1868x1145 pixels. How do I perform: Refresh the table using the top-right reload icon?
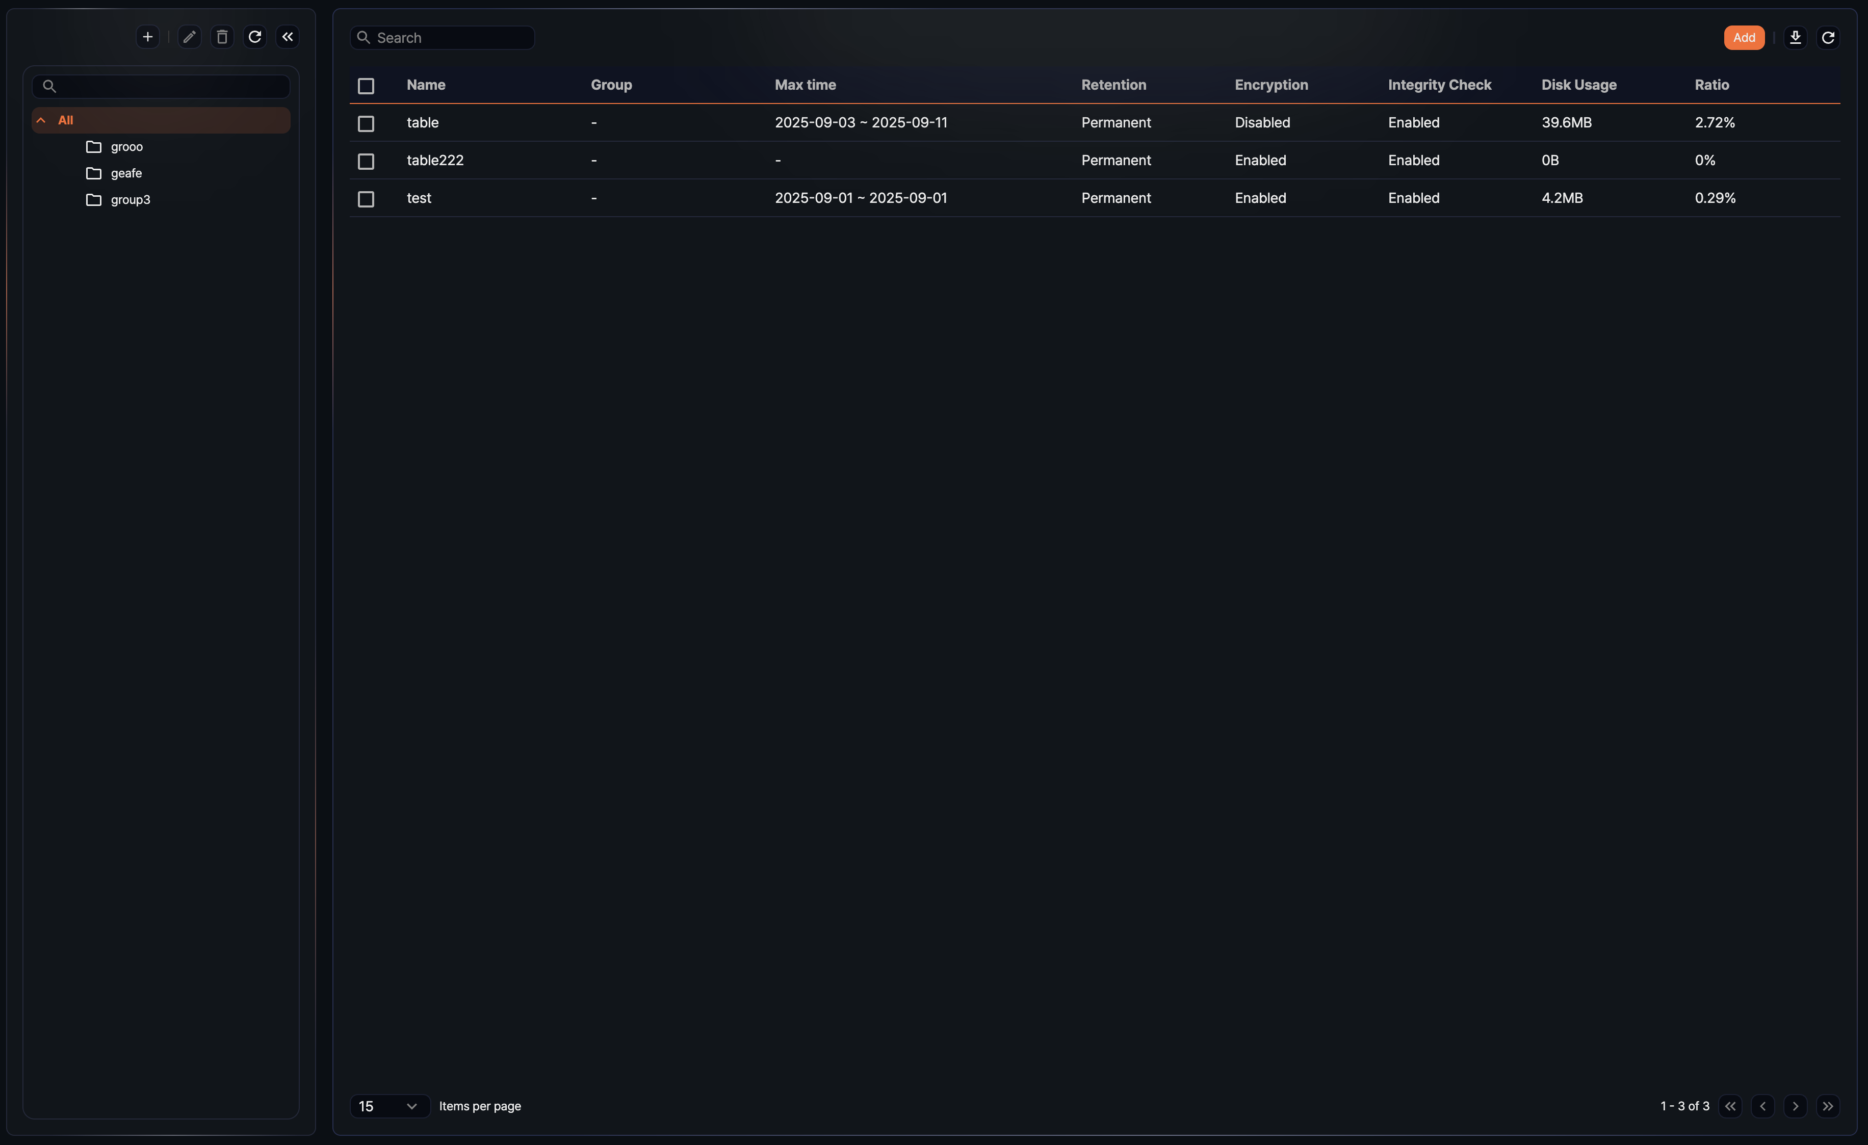pos(1828,37)
